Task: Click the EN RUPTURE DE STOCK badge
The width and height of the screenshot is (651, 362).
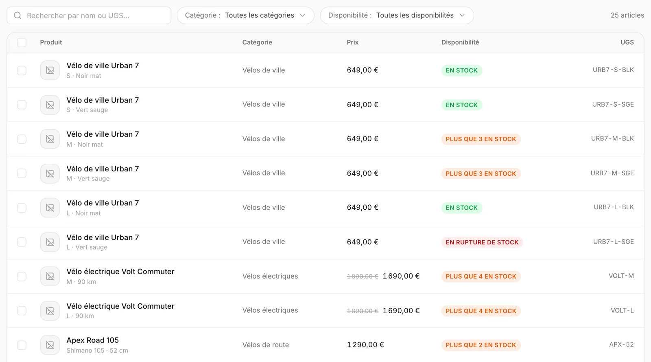Action: (x=482, y=242)
